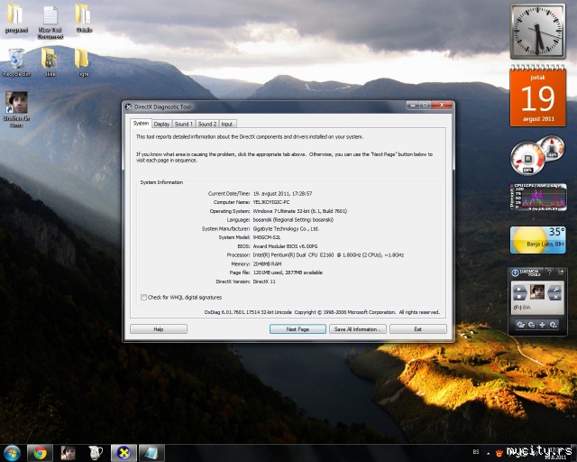Image resolution: width=577 pixels, height=462 pixels.
Task: Click the blue notepad taskbar icon
Action: pos(151,453)
